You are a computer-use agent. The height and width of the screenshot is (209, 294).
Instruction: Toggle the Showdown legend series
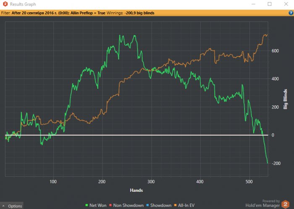point(159,205)
